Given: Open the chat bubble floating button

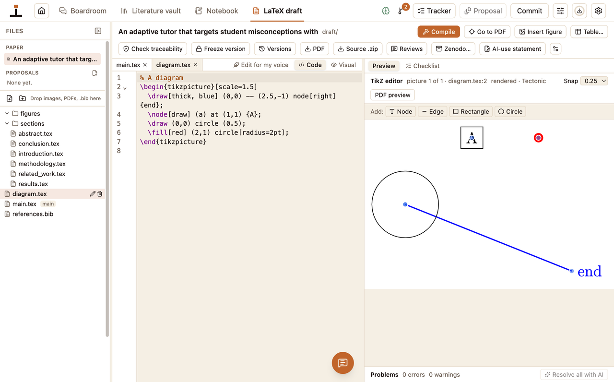Looking at the screenshot, I should pos(342,363).
